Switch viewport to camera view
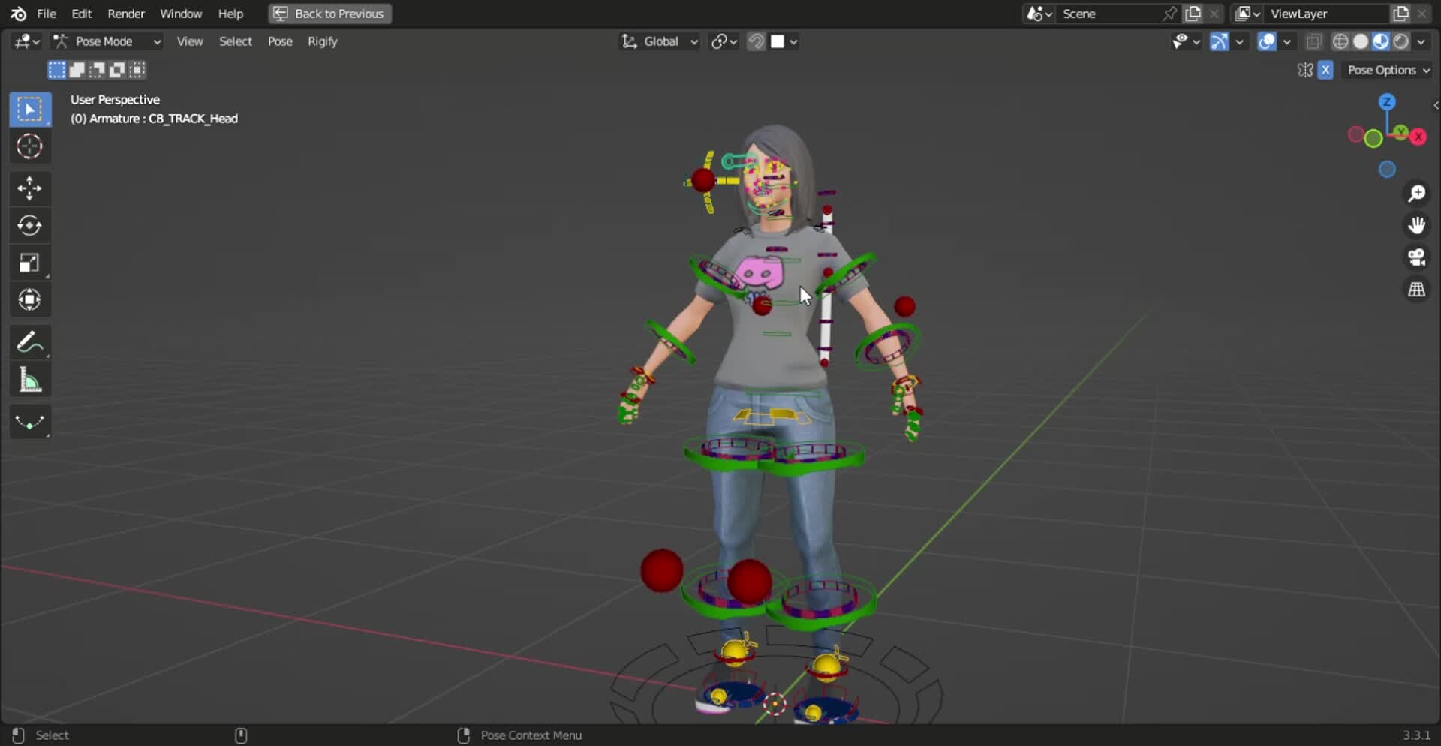 pyautogui.click(x=1417, y=258)
